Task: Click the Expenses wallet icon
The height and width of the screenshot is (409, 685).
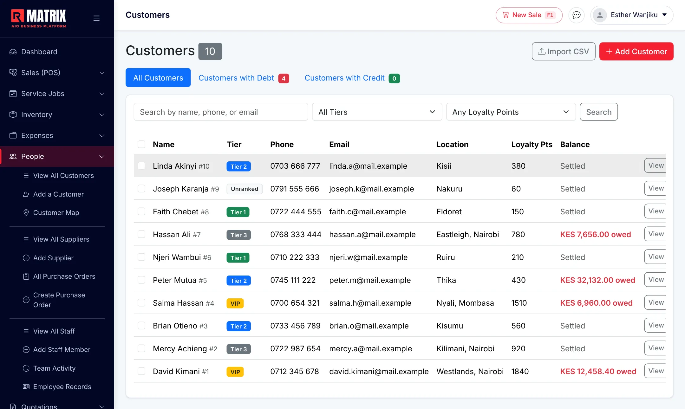Action: (x=13, y=135)
